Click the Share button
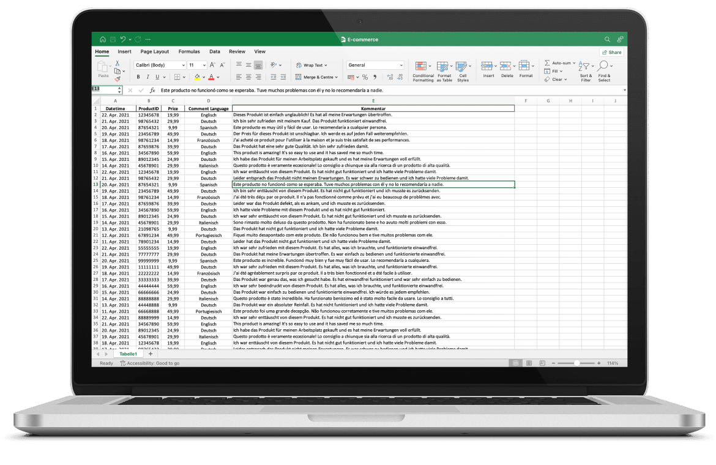This screenshot has height=465, width=716. click(x=611, y=52)
